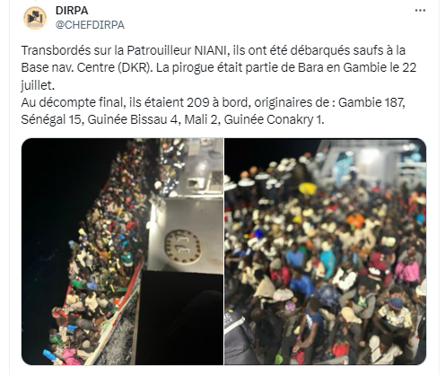Click the line starting 'Sénégal 15, Guinée Bissau'
The height and width of the screenshot is (375, 445).
point(172,119)
